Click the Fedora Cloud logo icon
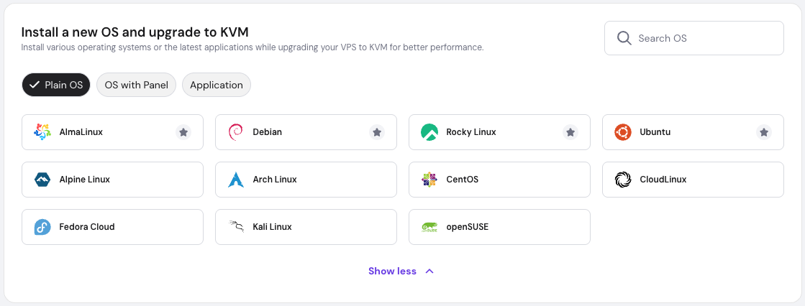 pyautogui.click(x=42, y=227)
